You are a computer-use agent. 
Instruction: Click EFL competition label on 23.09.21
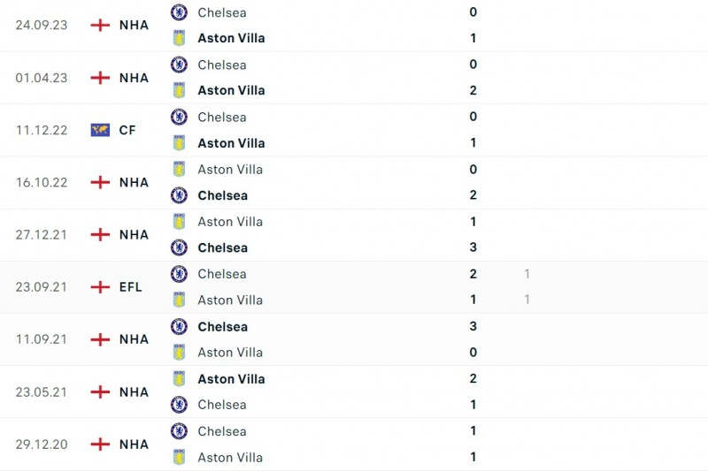pyautogui.click(x=130, y=287)
